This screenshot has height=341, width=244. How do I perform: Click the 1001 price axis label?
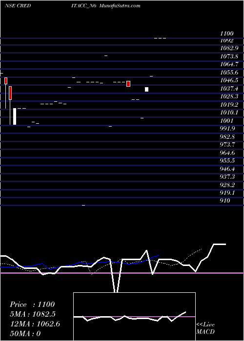227,120
